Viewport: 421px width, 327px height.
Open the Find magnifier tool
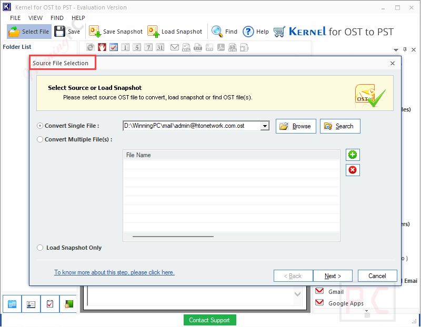click(225, 32)
